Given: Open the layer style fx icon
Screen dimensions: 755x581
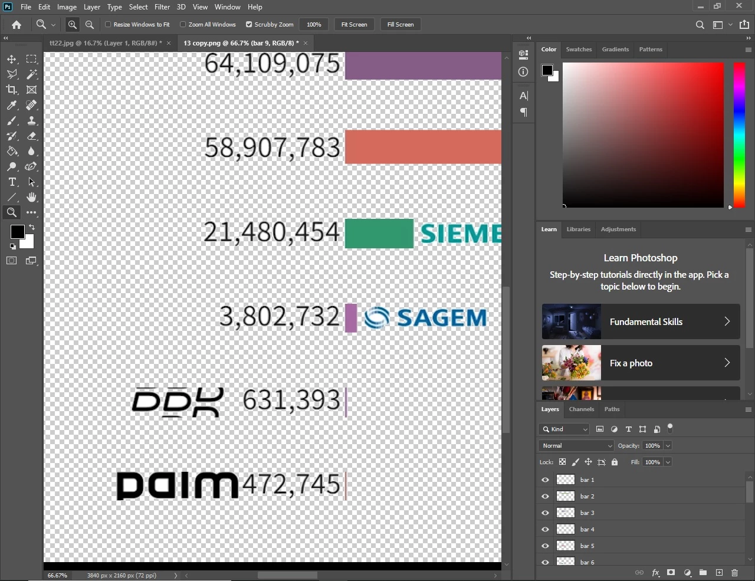Looking at the screenshot, I should (x=655, y=573).
